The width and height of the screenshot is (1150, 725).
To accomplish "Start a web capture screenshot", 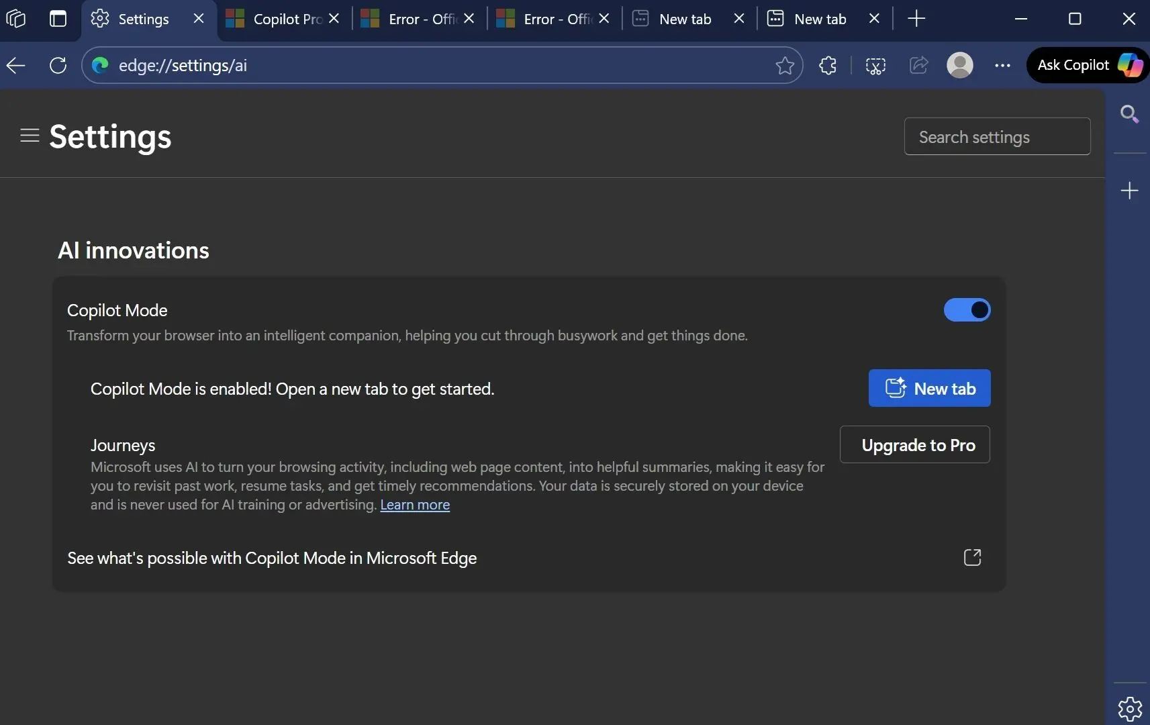I will tap(876, 65).
